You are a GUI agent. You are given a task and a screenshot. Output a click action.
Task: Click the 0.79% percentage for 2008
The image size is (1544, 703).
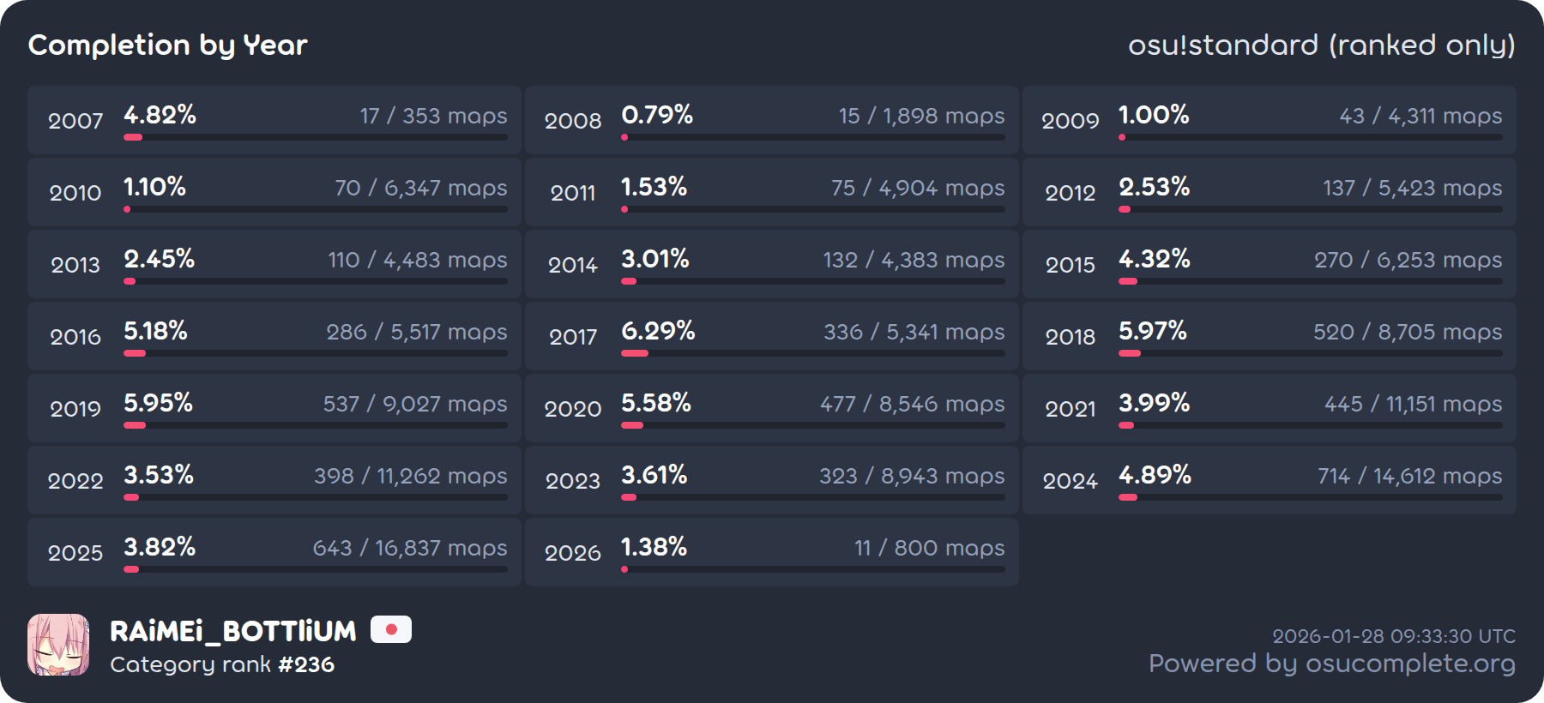[657, 115]
